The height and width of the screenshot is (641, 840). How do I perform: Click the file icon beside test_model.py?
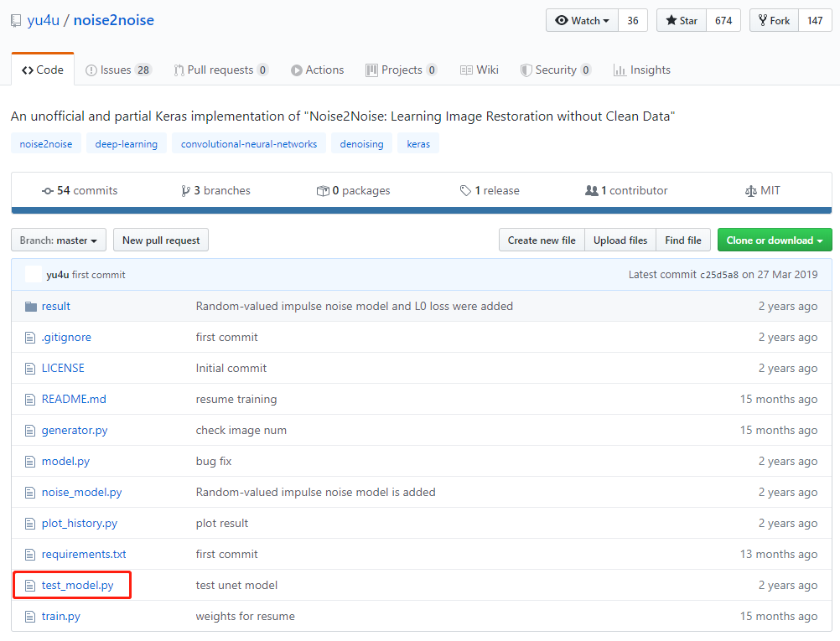(x=30, y=586)
